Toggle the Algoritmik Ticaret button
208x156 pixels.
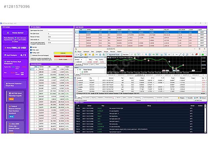(x=113, y=54)
